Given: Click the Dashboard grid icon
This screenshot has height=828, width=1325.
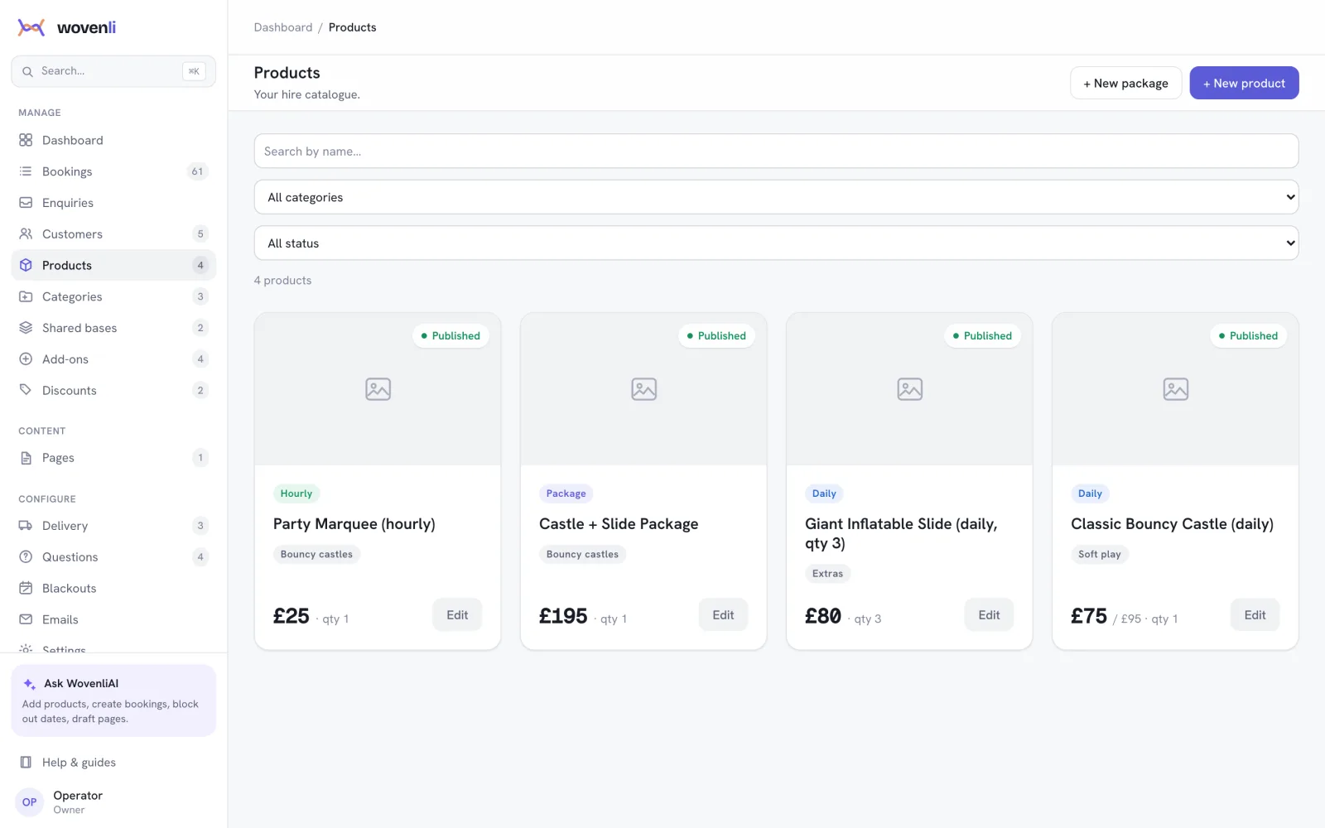Looking at the screenshot, I should point(26,140).
